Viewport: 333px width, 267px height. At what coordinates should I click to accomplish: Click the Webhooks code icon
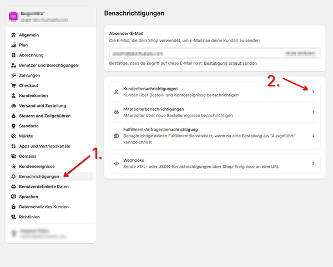click(x=116, y=163)
